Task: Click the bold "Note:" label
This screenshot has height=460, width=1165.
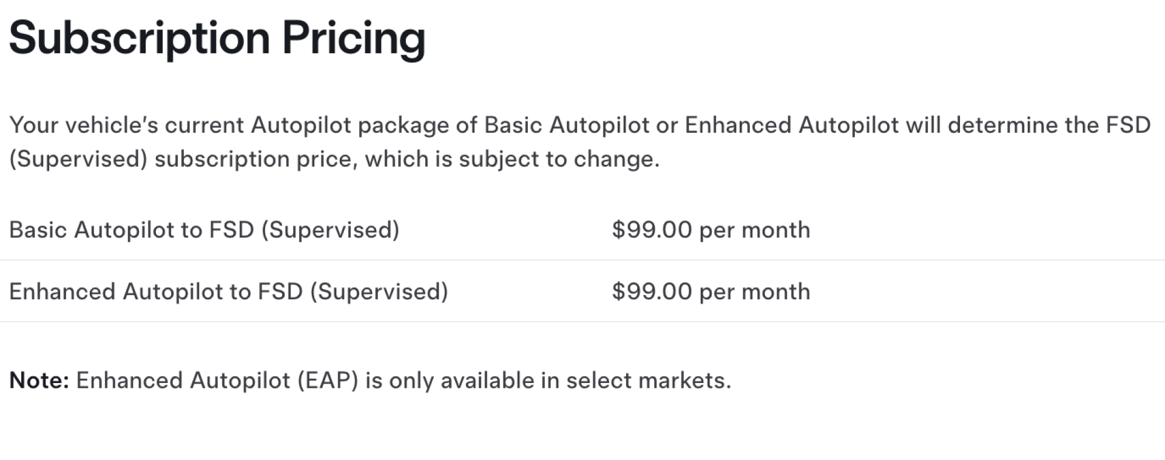Action: click(39, 381)
